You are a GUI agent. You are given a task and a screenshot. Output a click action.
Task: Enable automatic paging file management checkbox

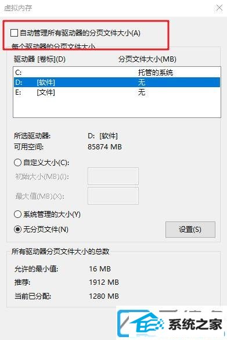tap(15, 33)
